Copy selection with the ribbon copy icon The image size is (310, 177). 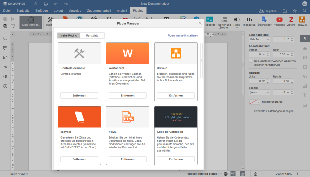tap(5, 19)
